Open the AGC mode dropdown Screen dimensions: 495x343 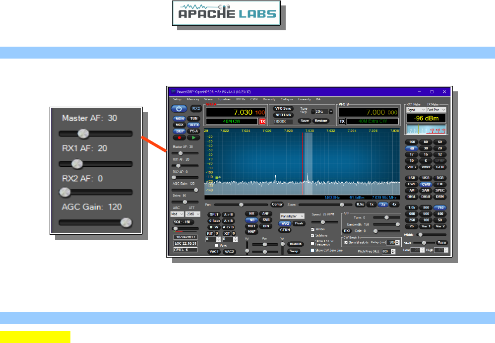point(177,214)
